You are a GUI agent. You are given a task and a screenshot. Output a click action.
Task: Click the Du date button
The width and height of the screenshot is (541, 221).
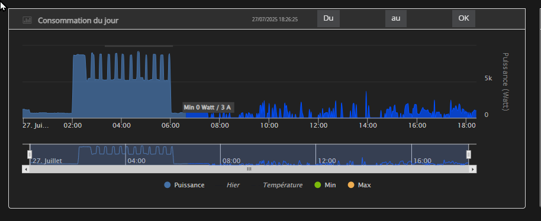pyautogui.click(x=329, y=18)
